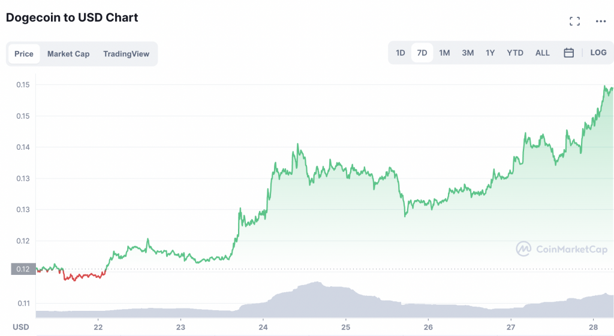Screen dimensions: 614x336
Task: Switch to the Price tab
Action: pyautogui.click(x=24, y=54)
